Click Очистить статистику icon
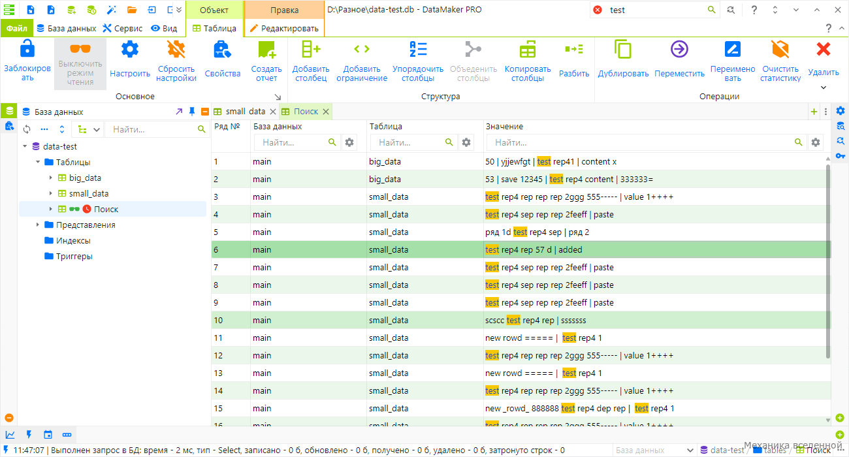This screenshot has width=849, height=457. pyautogui.click(x=780, y=50)
